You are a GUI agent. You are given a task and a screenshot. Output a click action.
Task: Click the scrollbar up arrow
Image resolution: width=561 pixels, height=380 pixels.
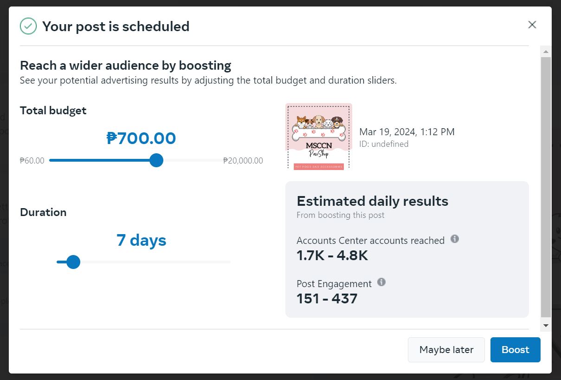(x=546, y=52)
